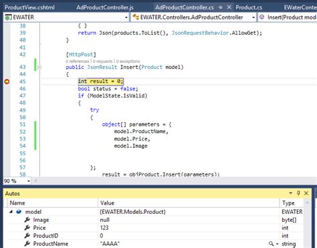
Task: Click model.ProductName on line 52
Action: [x=140, y=132]
